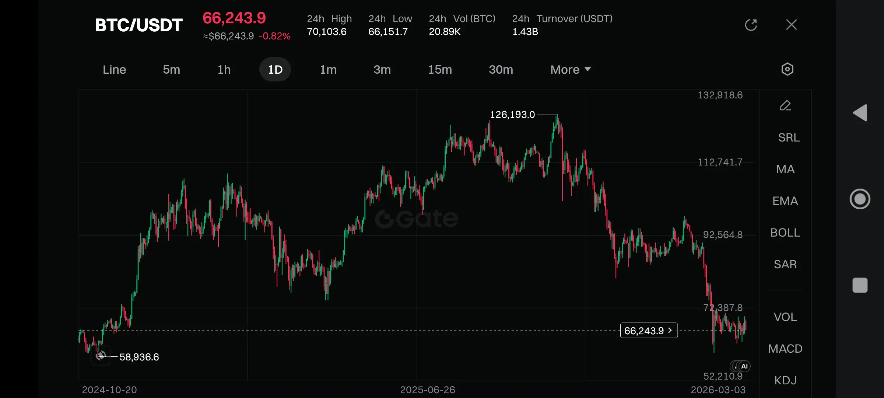The height and width of the screenshot is (398, 884).
Task: Click the SRL indicator button
Action: 789,137
